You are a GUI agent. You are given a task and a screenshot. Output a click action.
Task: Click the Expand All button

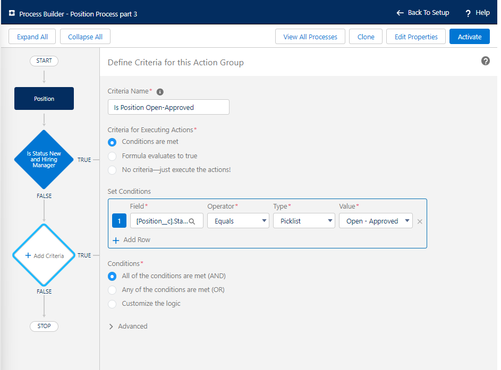[32, 37]
